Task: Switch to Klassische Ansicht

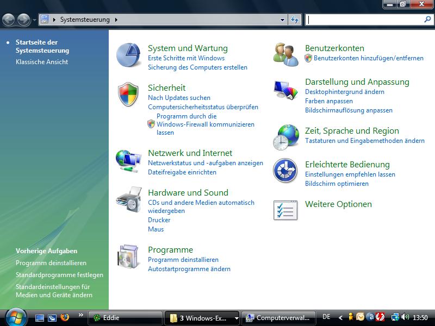Action: (42, 62)
